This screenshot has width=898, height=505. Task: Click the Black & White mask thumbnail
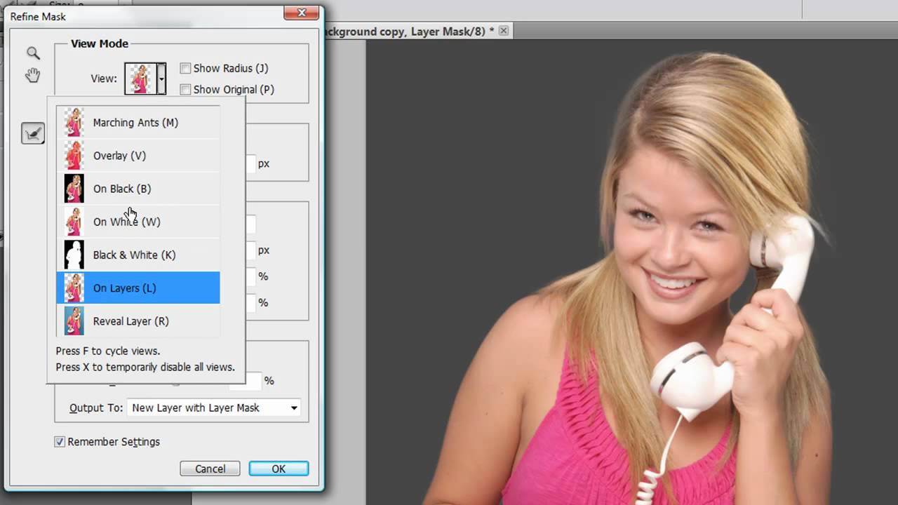point(74,254)
